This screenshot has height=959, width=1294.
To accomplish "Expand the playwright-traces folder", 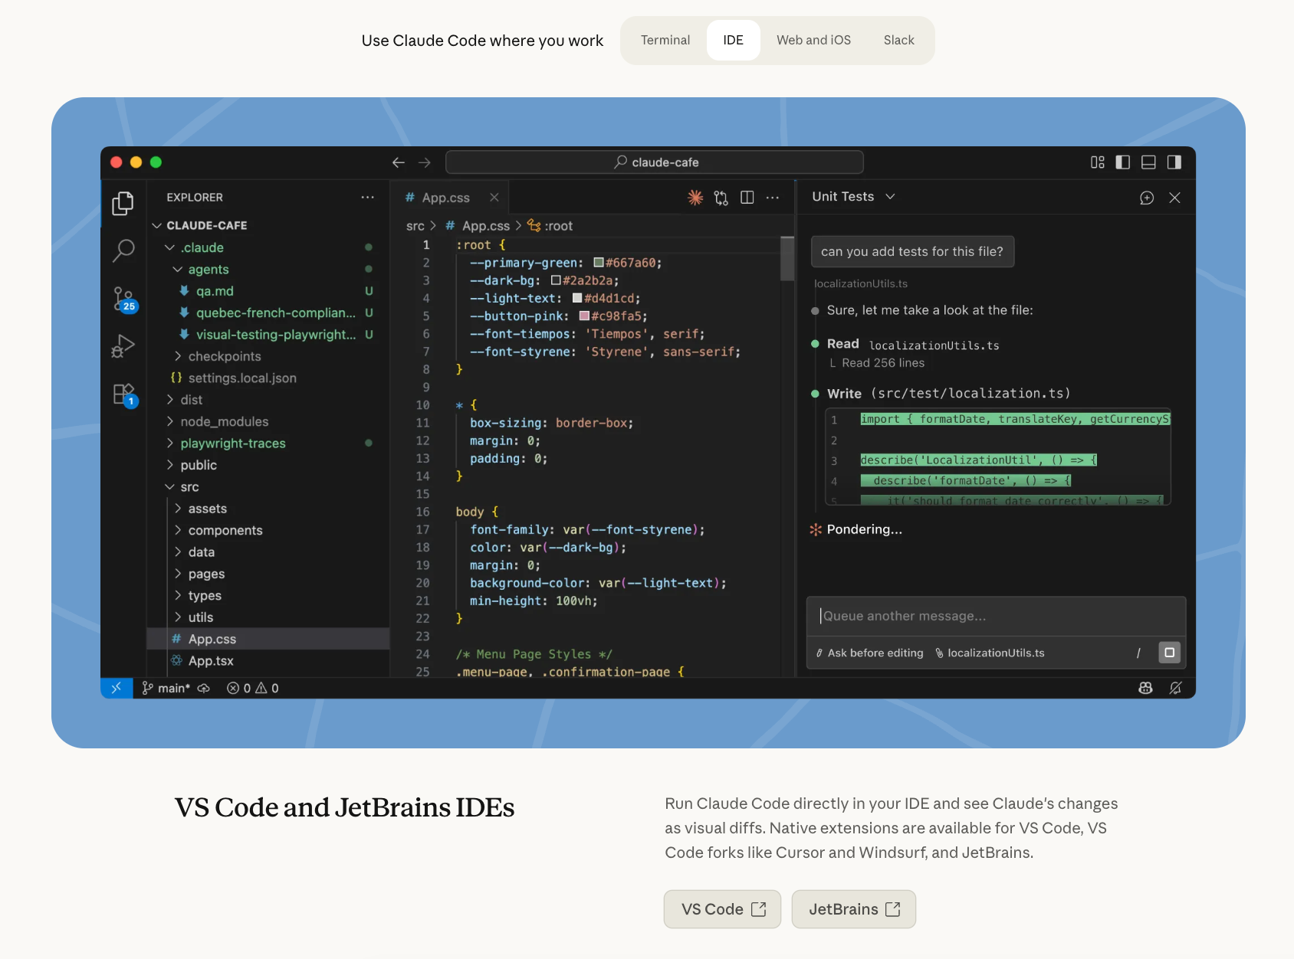I will coord(225,443).
